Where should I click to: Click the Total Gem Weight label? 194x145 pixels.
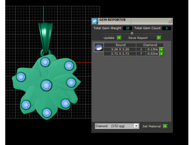[x=107, y=28]
